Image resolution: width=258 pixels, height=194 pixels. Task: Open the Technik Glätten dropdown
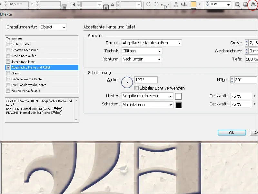coord(142,51)
